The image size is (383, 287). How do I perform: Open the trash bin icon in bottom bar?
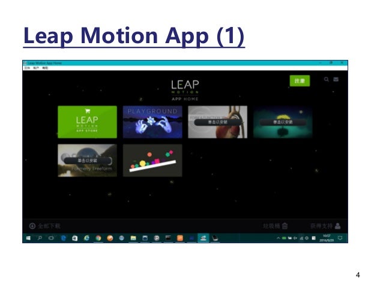point(285,226)
